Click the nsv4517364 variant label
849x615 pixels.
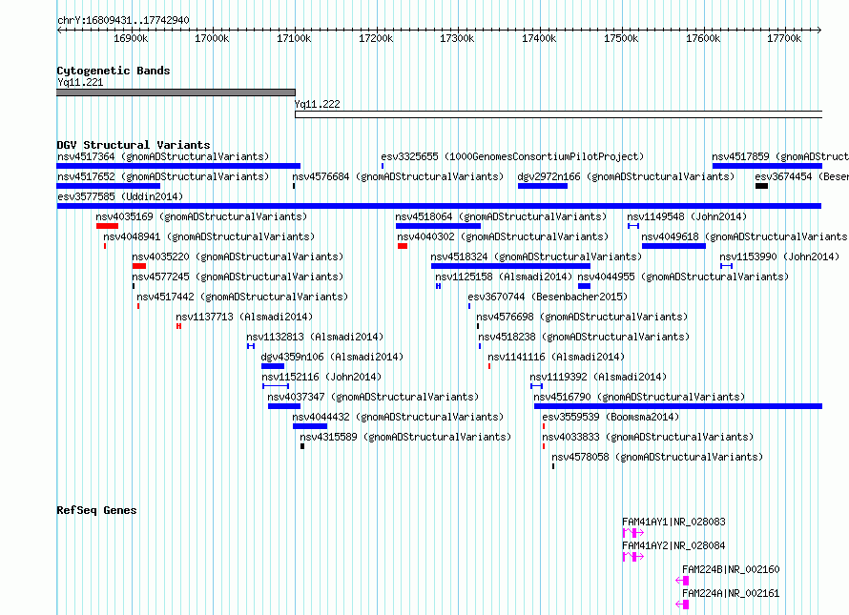[163, 156]
